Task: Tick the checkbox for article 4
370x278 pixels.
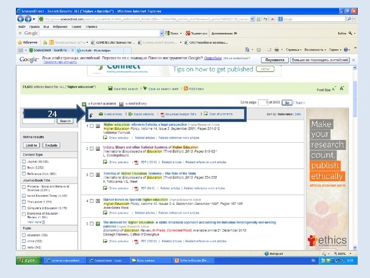Action: [x=91, y=201]
